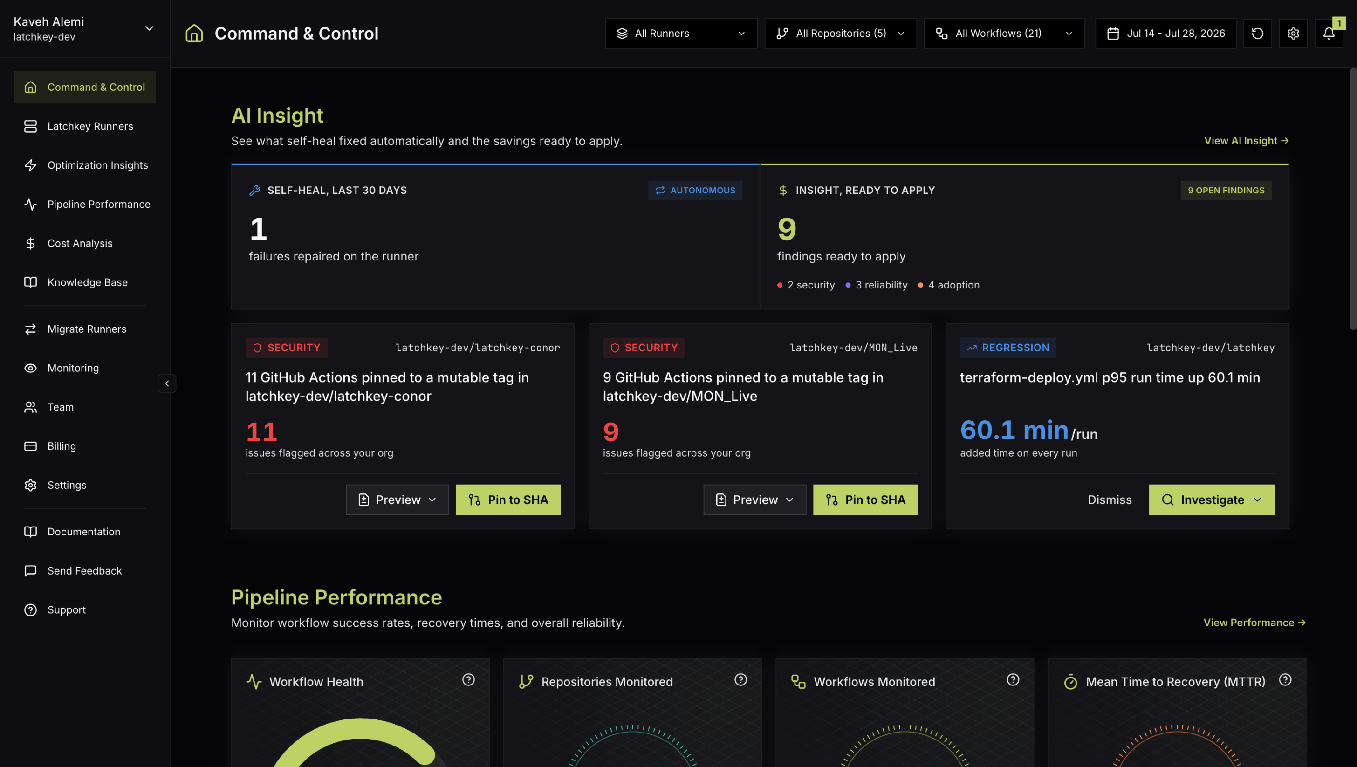Click the Workflow Health pulse icon
Screen dimensions: 1357x767
coord(254,682)
